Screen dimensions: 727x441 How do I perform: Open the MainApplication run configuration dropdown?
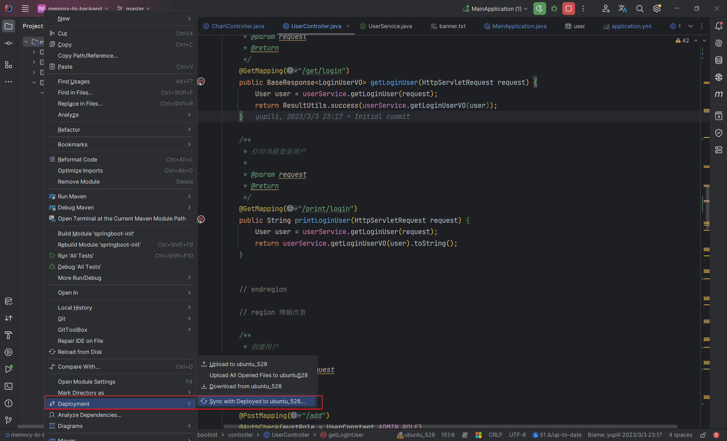pyautogui.click(x=495, y=9)
